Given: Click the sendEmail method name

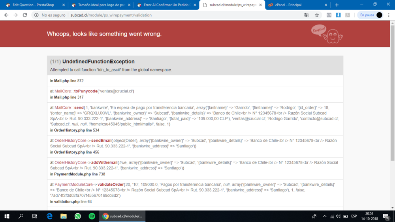Looking at the screenshot, I should (101, 140).
